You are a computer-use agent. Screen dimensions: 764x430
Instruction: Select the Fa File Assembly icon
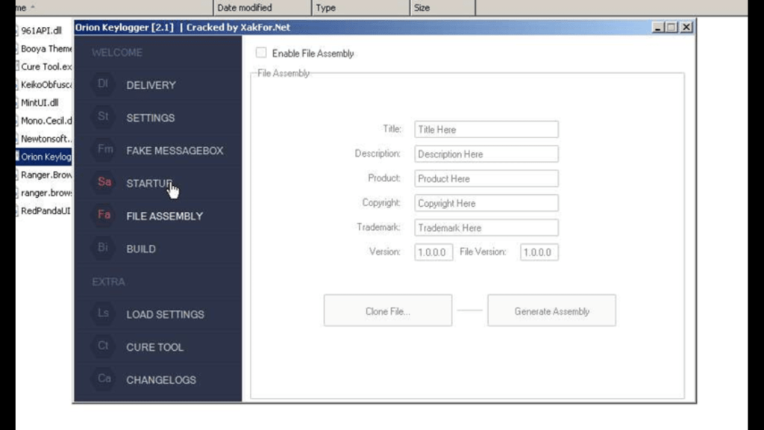tap(104, 214)
